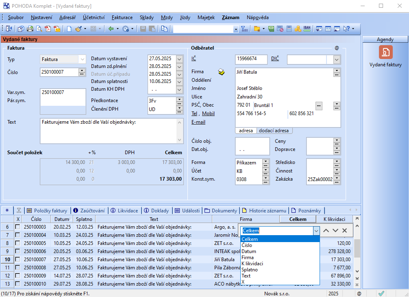Screen dimensions: 409x297
Task: Tick checkbox for invoice 250100006
Action: coord(17,251)
